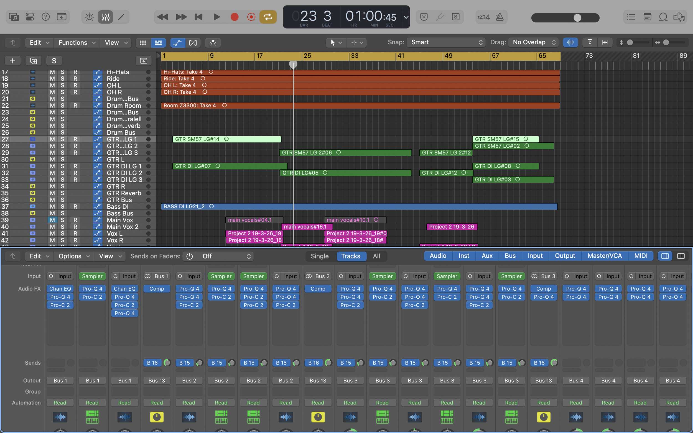Open the Loop Browser icon
Screen dimensions: 693x433
click(x=663, y=17)
